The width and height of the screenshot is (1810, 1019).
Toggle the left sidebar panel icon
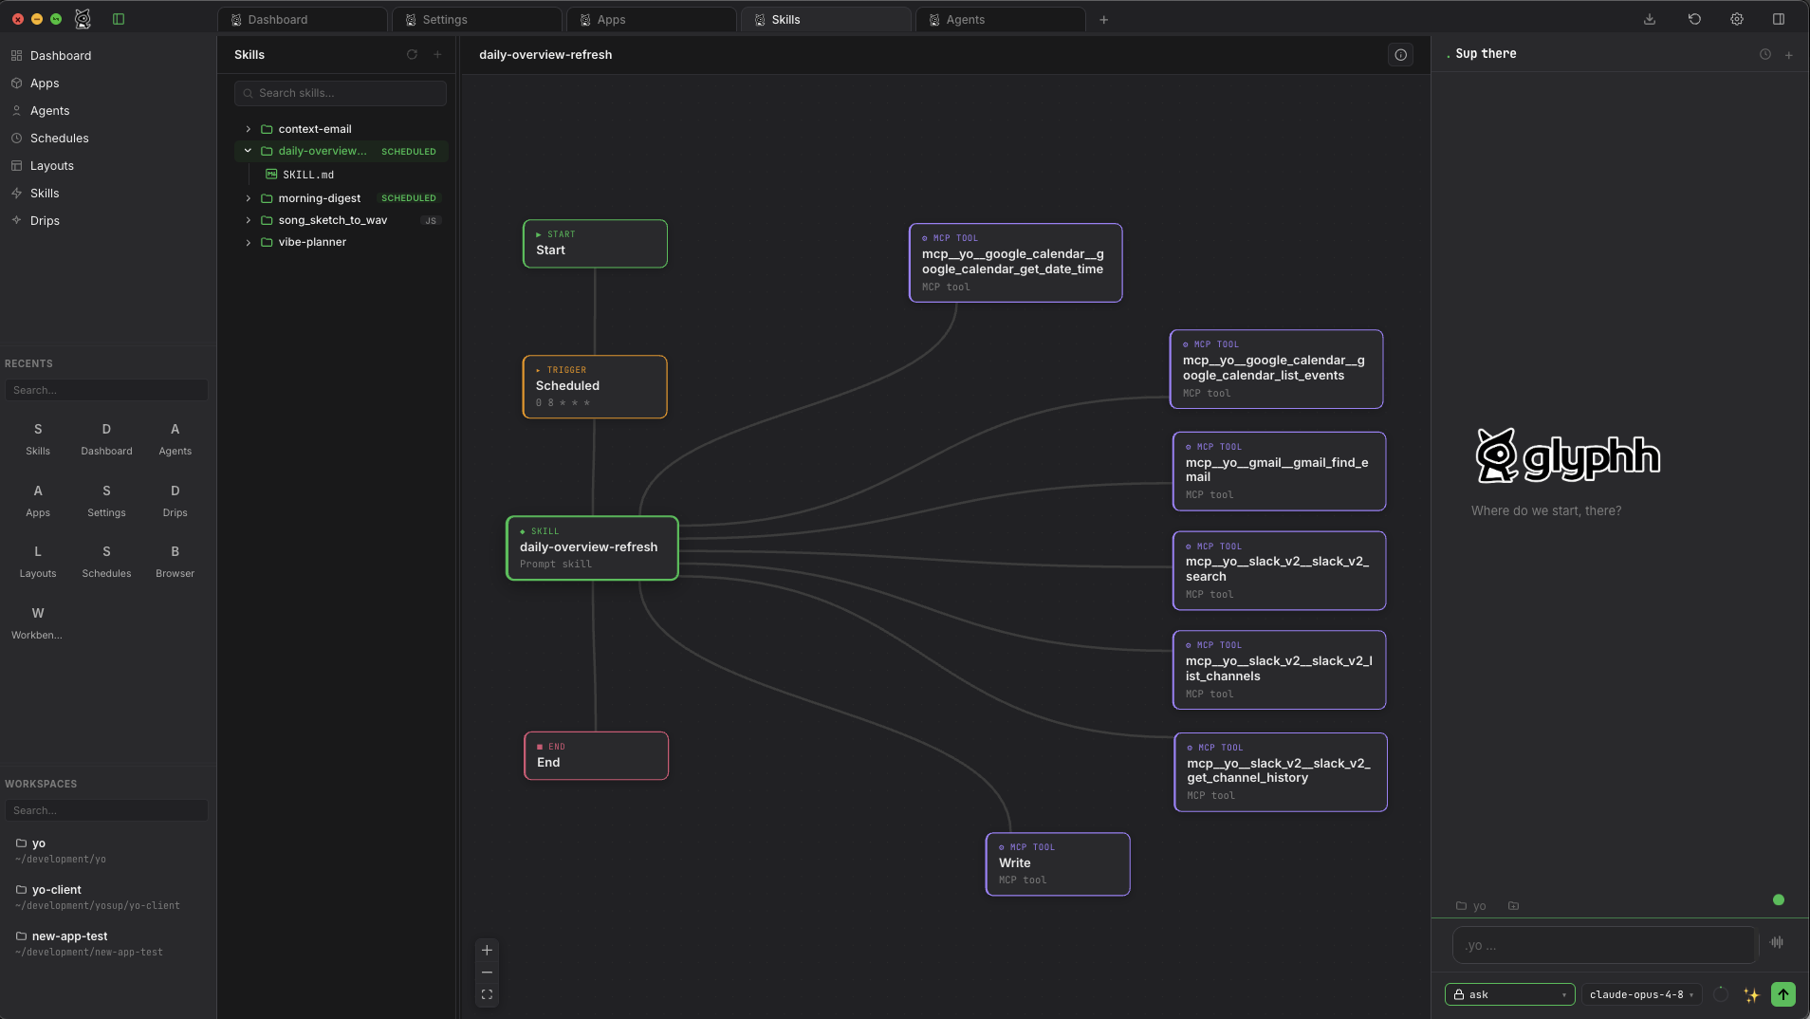coord(119,19)
